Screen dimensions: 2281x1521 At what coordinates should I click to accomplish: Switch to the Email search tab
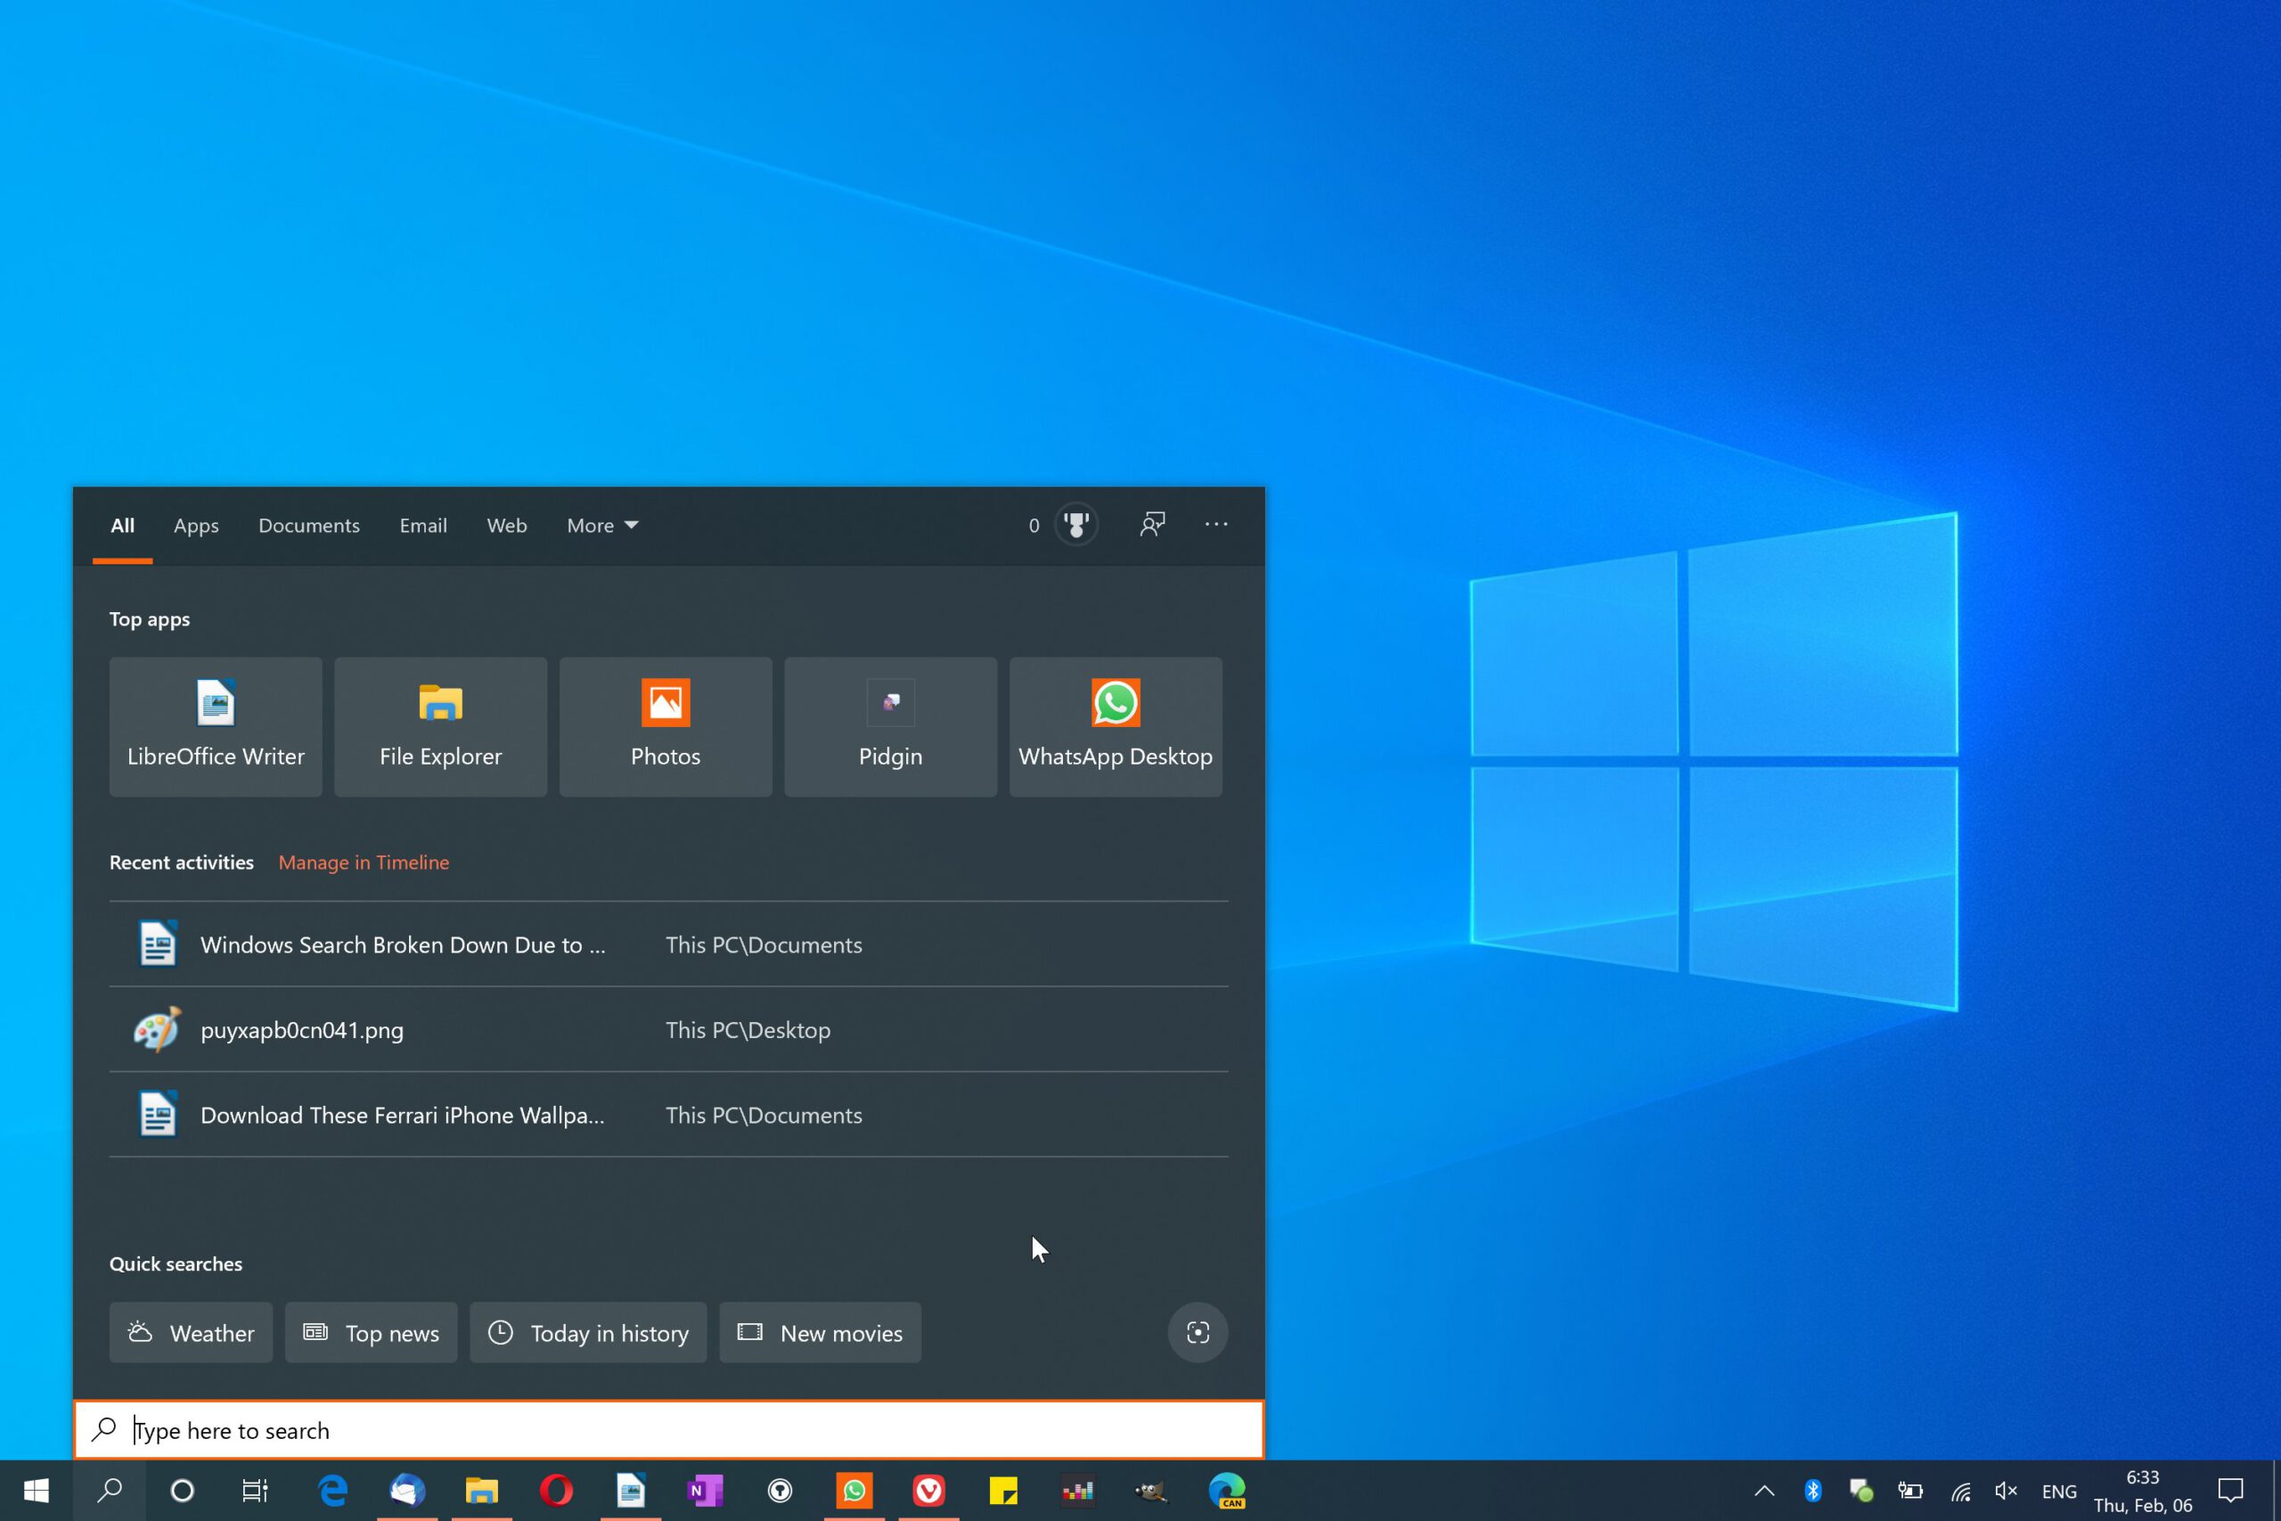tap(423, 525)
